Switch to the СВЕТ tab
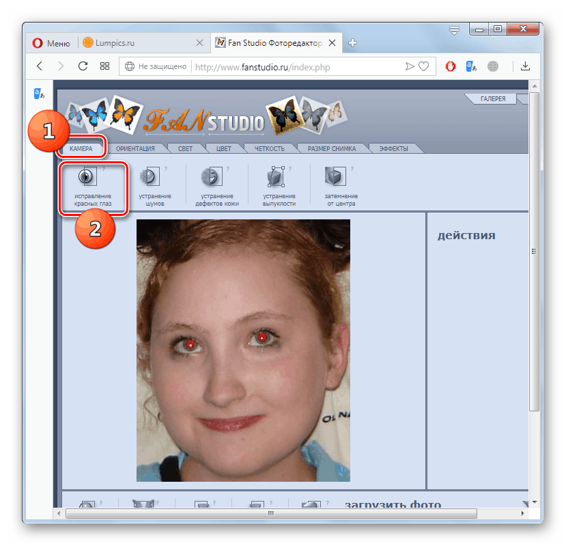 point(185,148)
